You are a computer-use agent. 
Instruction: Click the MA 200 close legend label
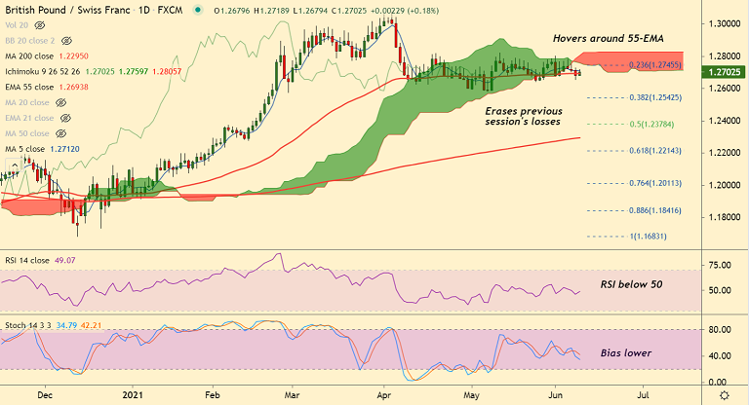pos(29,55)
